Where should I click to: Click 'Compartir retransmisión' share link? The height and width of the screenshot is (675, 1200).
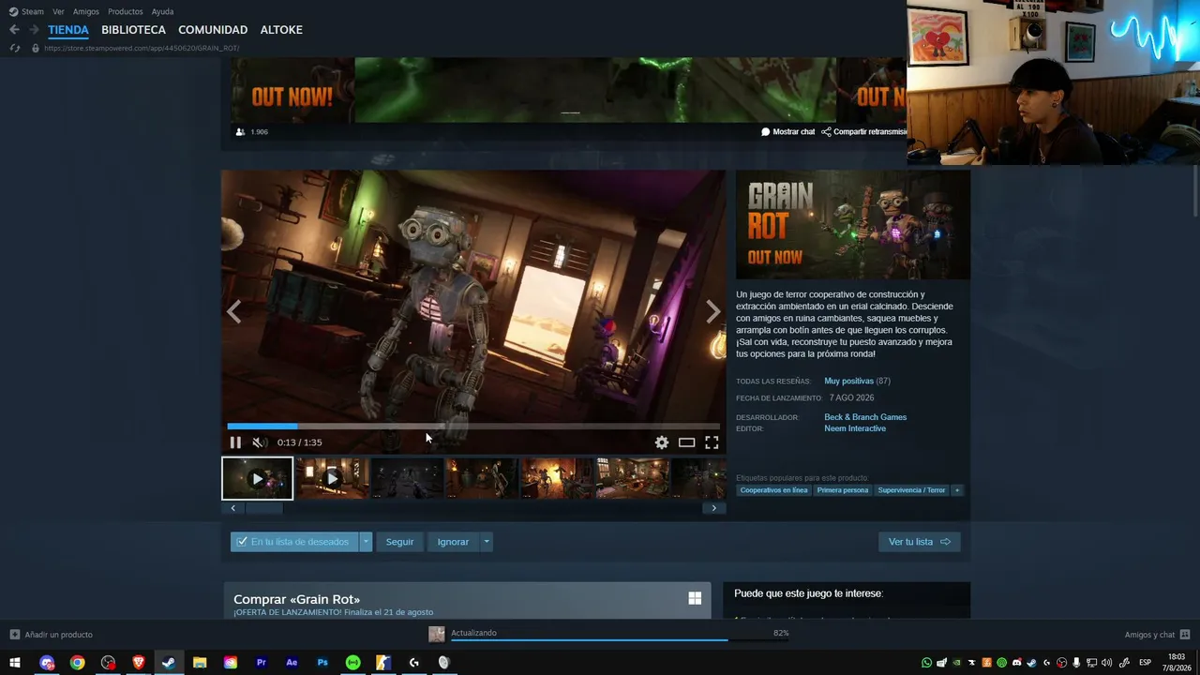864,132
